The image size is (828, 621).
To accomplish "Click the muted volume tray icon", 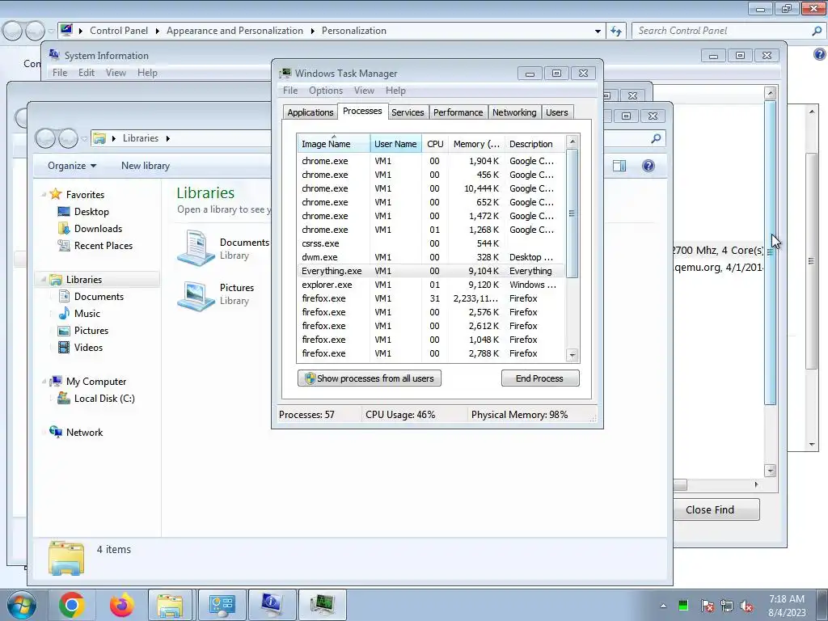I will 746,606.
